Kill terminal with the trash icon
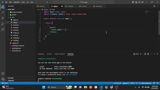The width and height of the screenshot is (160, 90). tap(148, 54)
